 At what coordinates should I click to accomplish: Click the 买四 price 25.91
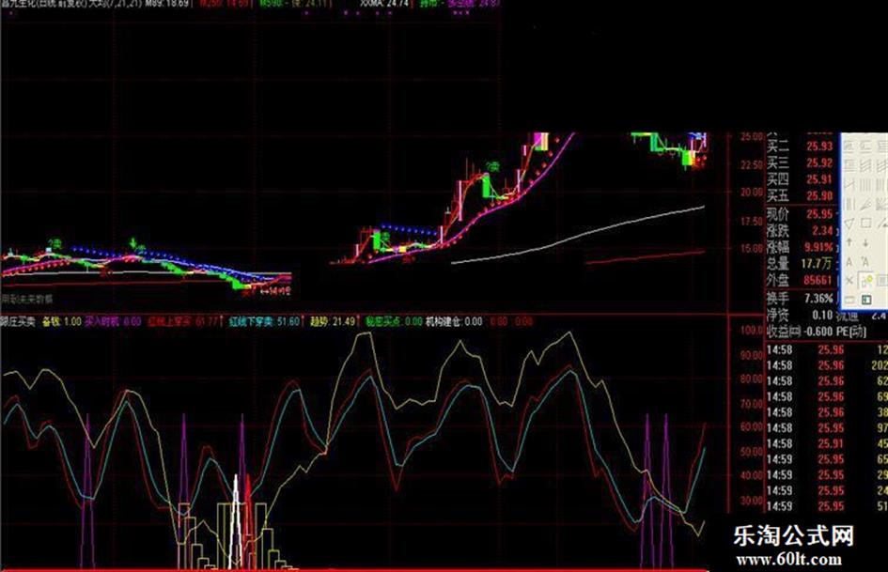pyautogui.click(x=819, y=179)
